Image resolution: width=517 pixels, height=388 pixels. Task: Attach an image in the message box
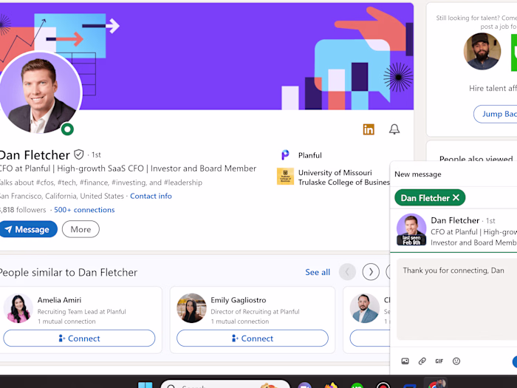coord(405,361)
